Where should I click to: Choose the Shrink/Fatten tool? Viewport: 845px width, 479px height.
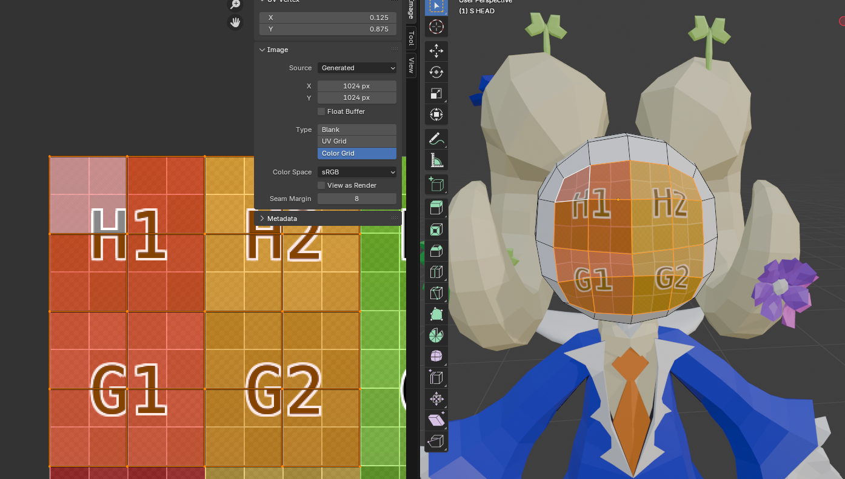pos(436,398)
